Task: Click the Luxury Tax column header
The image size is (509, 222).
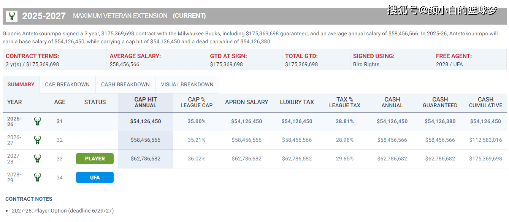Action: [x=297, y=102]
